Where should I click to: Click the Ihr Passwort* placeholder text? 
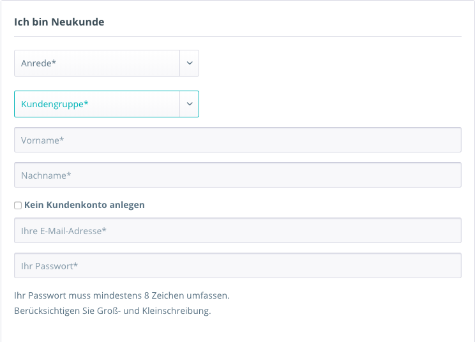pyautogui.click(x=49, y=265)
